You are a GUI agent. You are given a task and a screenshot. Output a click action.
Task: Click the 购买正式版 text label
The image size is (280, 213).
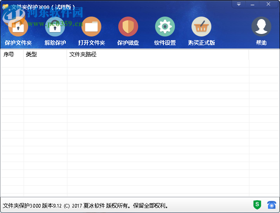[201, 43]
